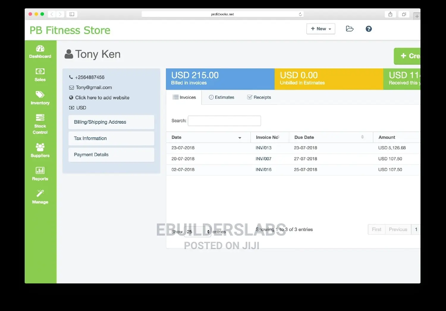Image resolution: width=446 pixels, height=311 pixels.
Task: Click the email Tony@gmail.com
Action: pyautogui.click(x=94, y=87)
